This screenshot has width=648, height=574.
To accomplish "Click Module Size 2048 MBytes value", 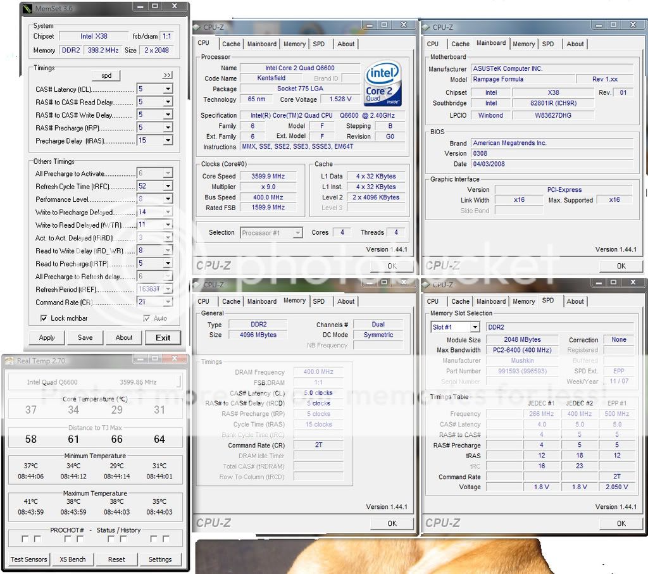I will (522, 340).
